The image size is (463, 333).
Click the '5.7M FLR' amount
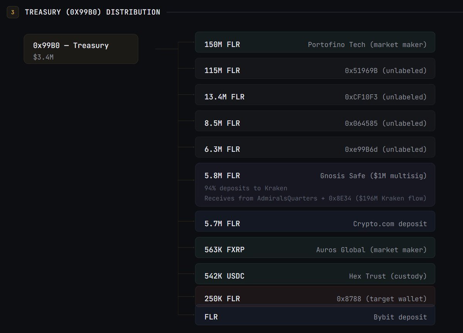click(222, 224)
